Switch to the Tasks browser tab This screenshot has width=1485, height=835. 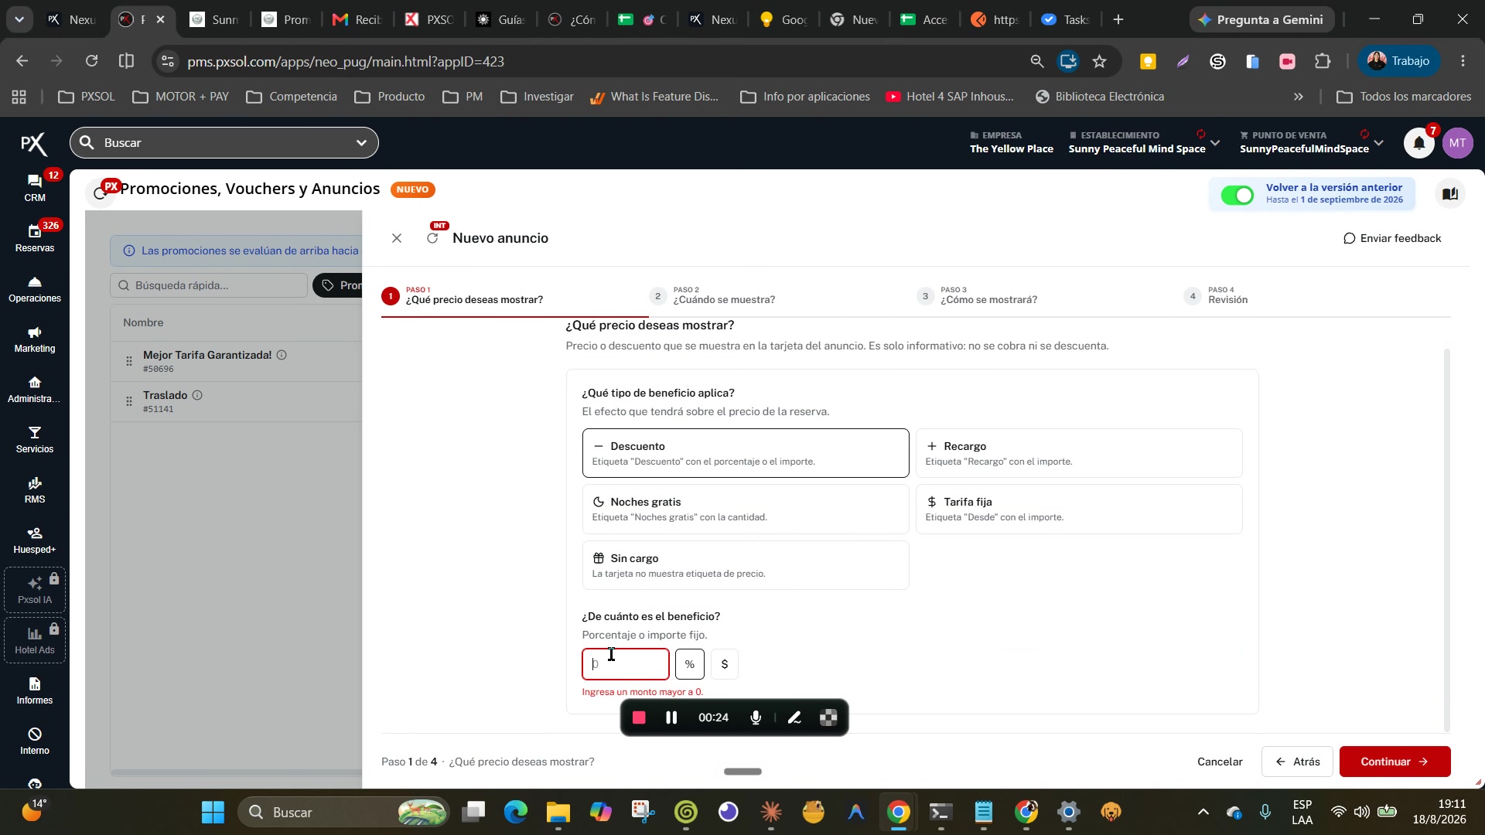pos(1066,19)
